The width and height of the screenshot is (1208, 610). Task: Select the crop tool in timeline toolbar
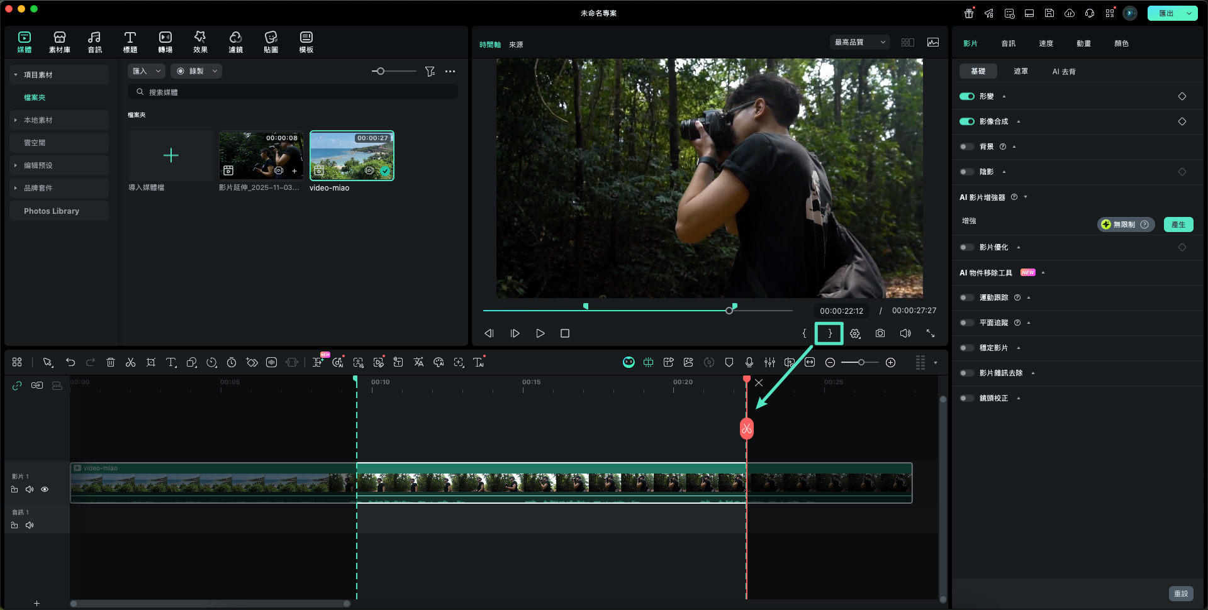point(151,362)
